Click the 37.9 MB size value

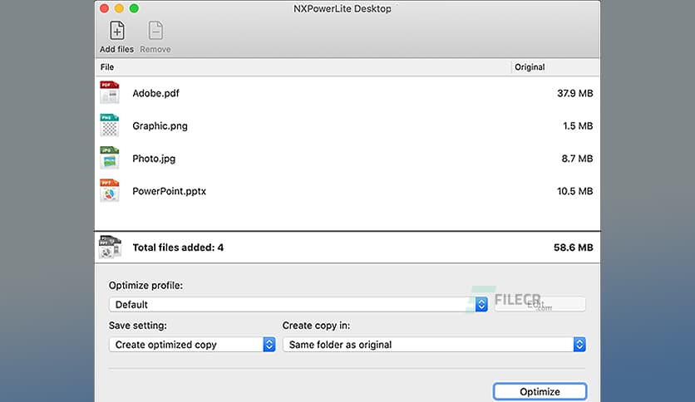coord(575,93)
